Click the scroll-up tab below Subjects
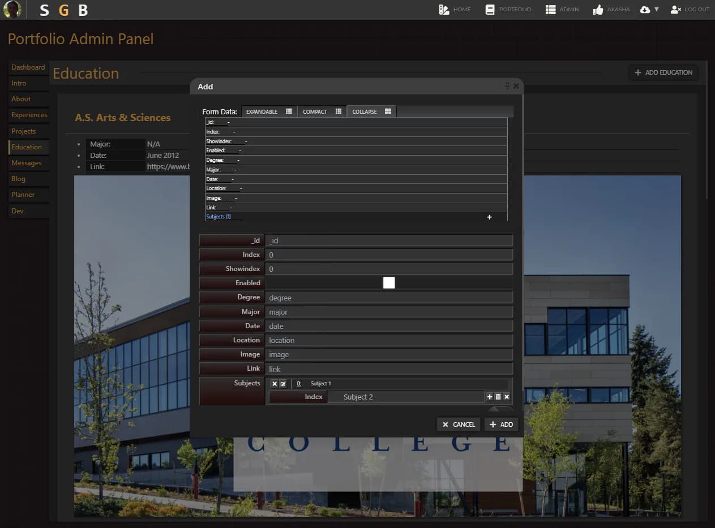715x528 pixels. (501, 410)
